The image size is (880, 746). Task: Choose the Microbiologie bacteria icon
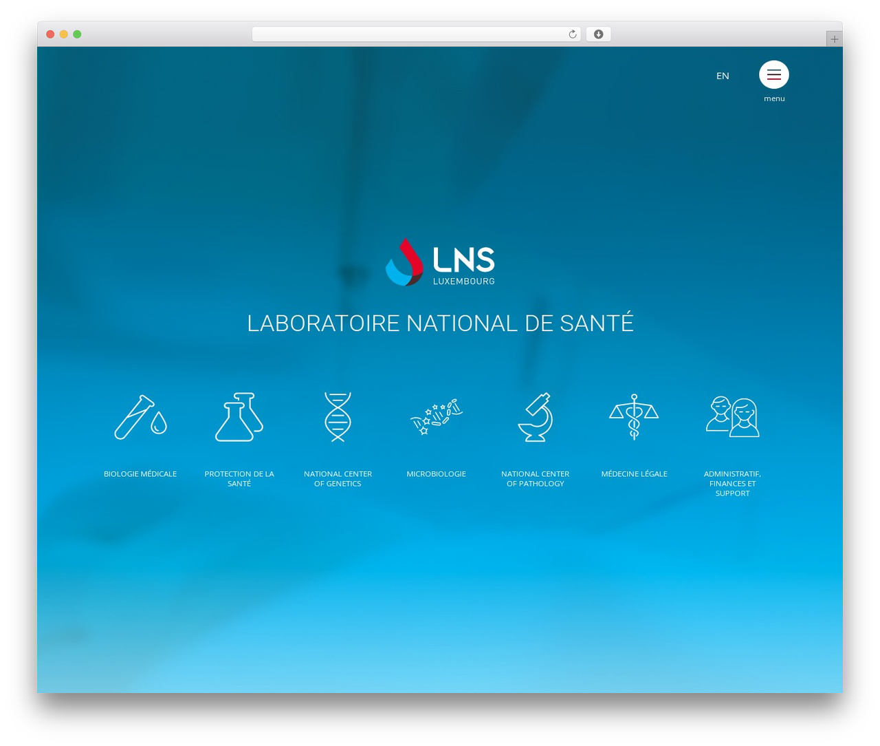(x=436, y=417)
